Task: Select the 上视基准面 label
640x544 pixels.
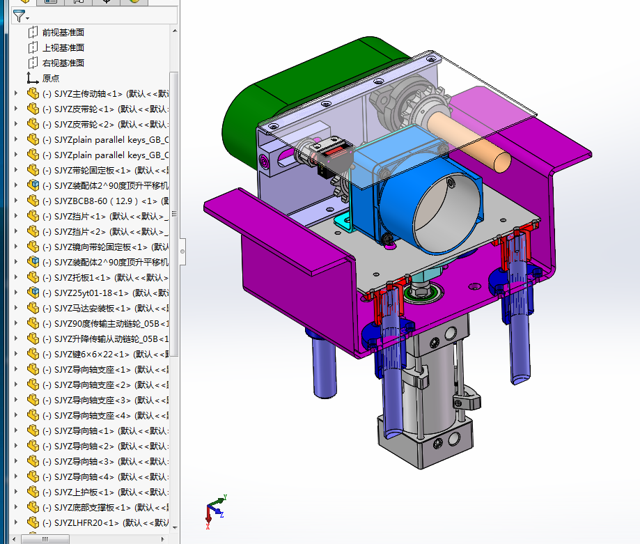Action: (63, 48)
